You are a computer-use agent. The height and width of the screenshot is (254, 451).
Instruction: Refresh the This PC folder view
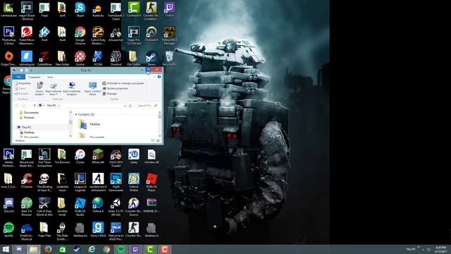[x=130, y=106]
